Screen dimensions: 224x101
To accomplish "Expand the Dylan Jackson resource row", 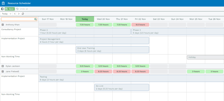I will click(x=3, y=66).
